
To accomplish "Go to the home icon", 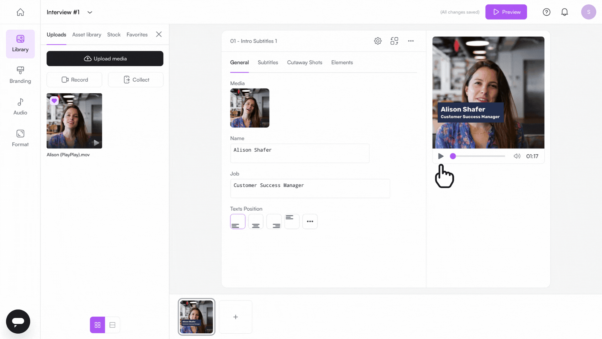I will coord(20,12).
